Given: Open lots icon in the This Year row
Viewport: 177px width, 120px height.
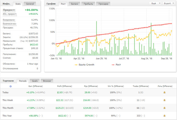Looking at the screenshot, I should (164, 116).
